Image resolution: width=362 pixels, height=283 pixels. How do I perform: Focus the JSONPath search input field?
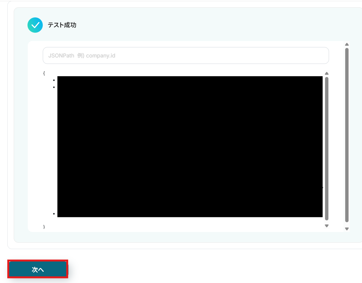click(186, 55)
